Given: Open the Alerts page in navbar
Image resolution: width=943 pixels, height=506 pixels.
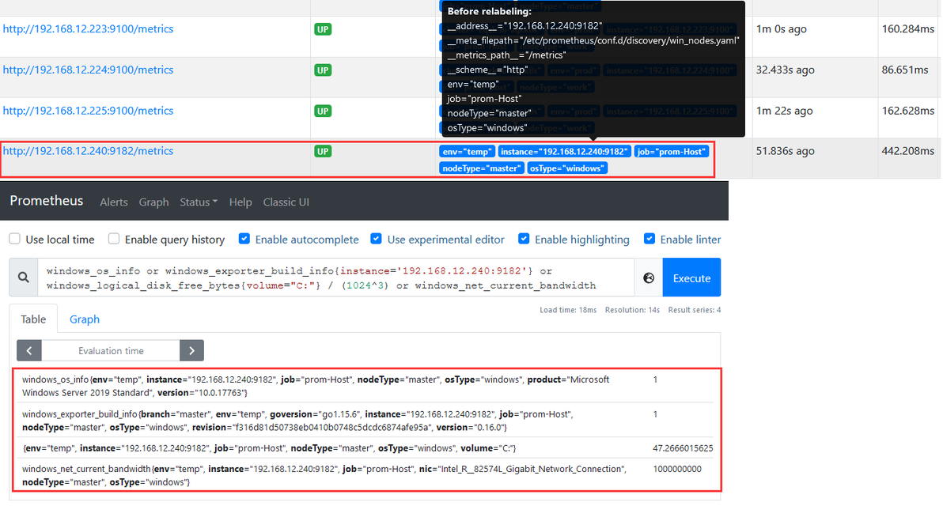Looking at the screenshot, I should [x=114, y=202].
